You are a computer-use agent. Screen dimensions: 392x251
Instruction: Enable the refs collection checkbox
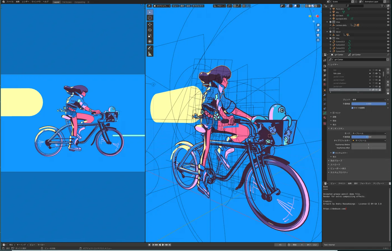pyautogui.click(x=330, y=28)
